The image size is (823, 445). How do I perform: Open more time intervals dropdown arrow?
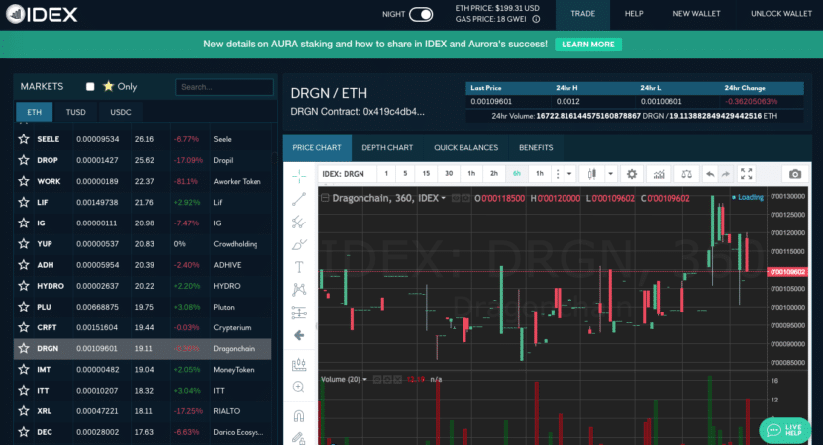coord(568,174)
